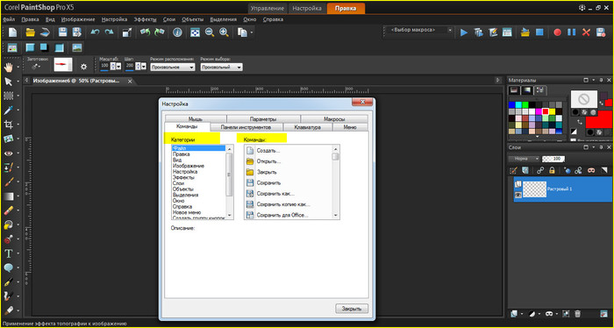Select the Text tool
Viewport: 614px width, 328px height.
pyautogui.click(x=8, y=253)
